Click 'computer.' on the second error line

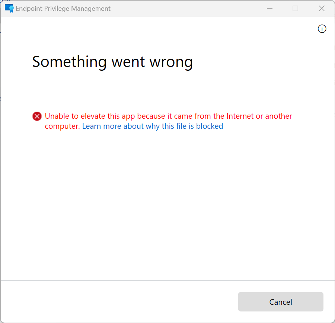[62, 126]
